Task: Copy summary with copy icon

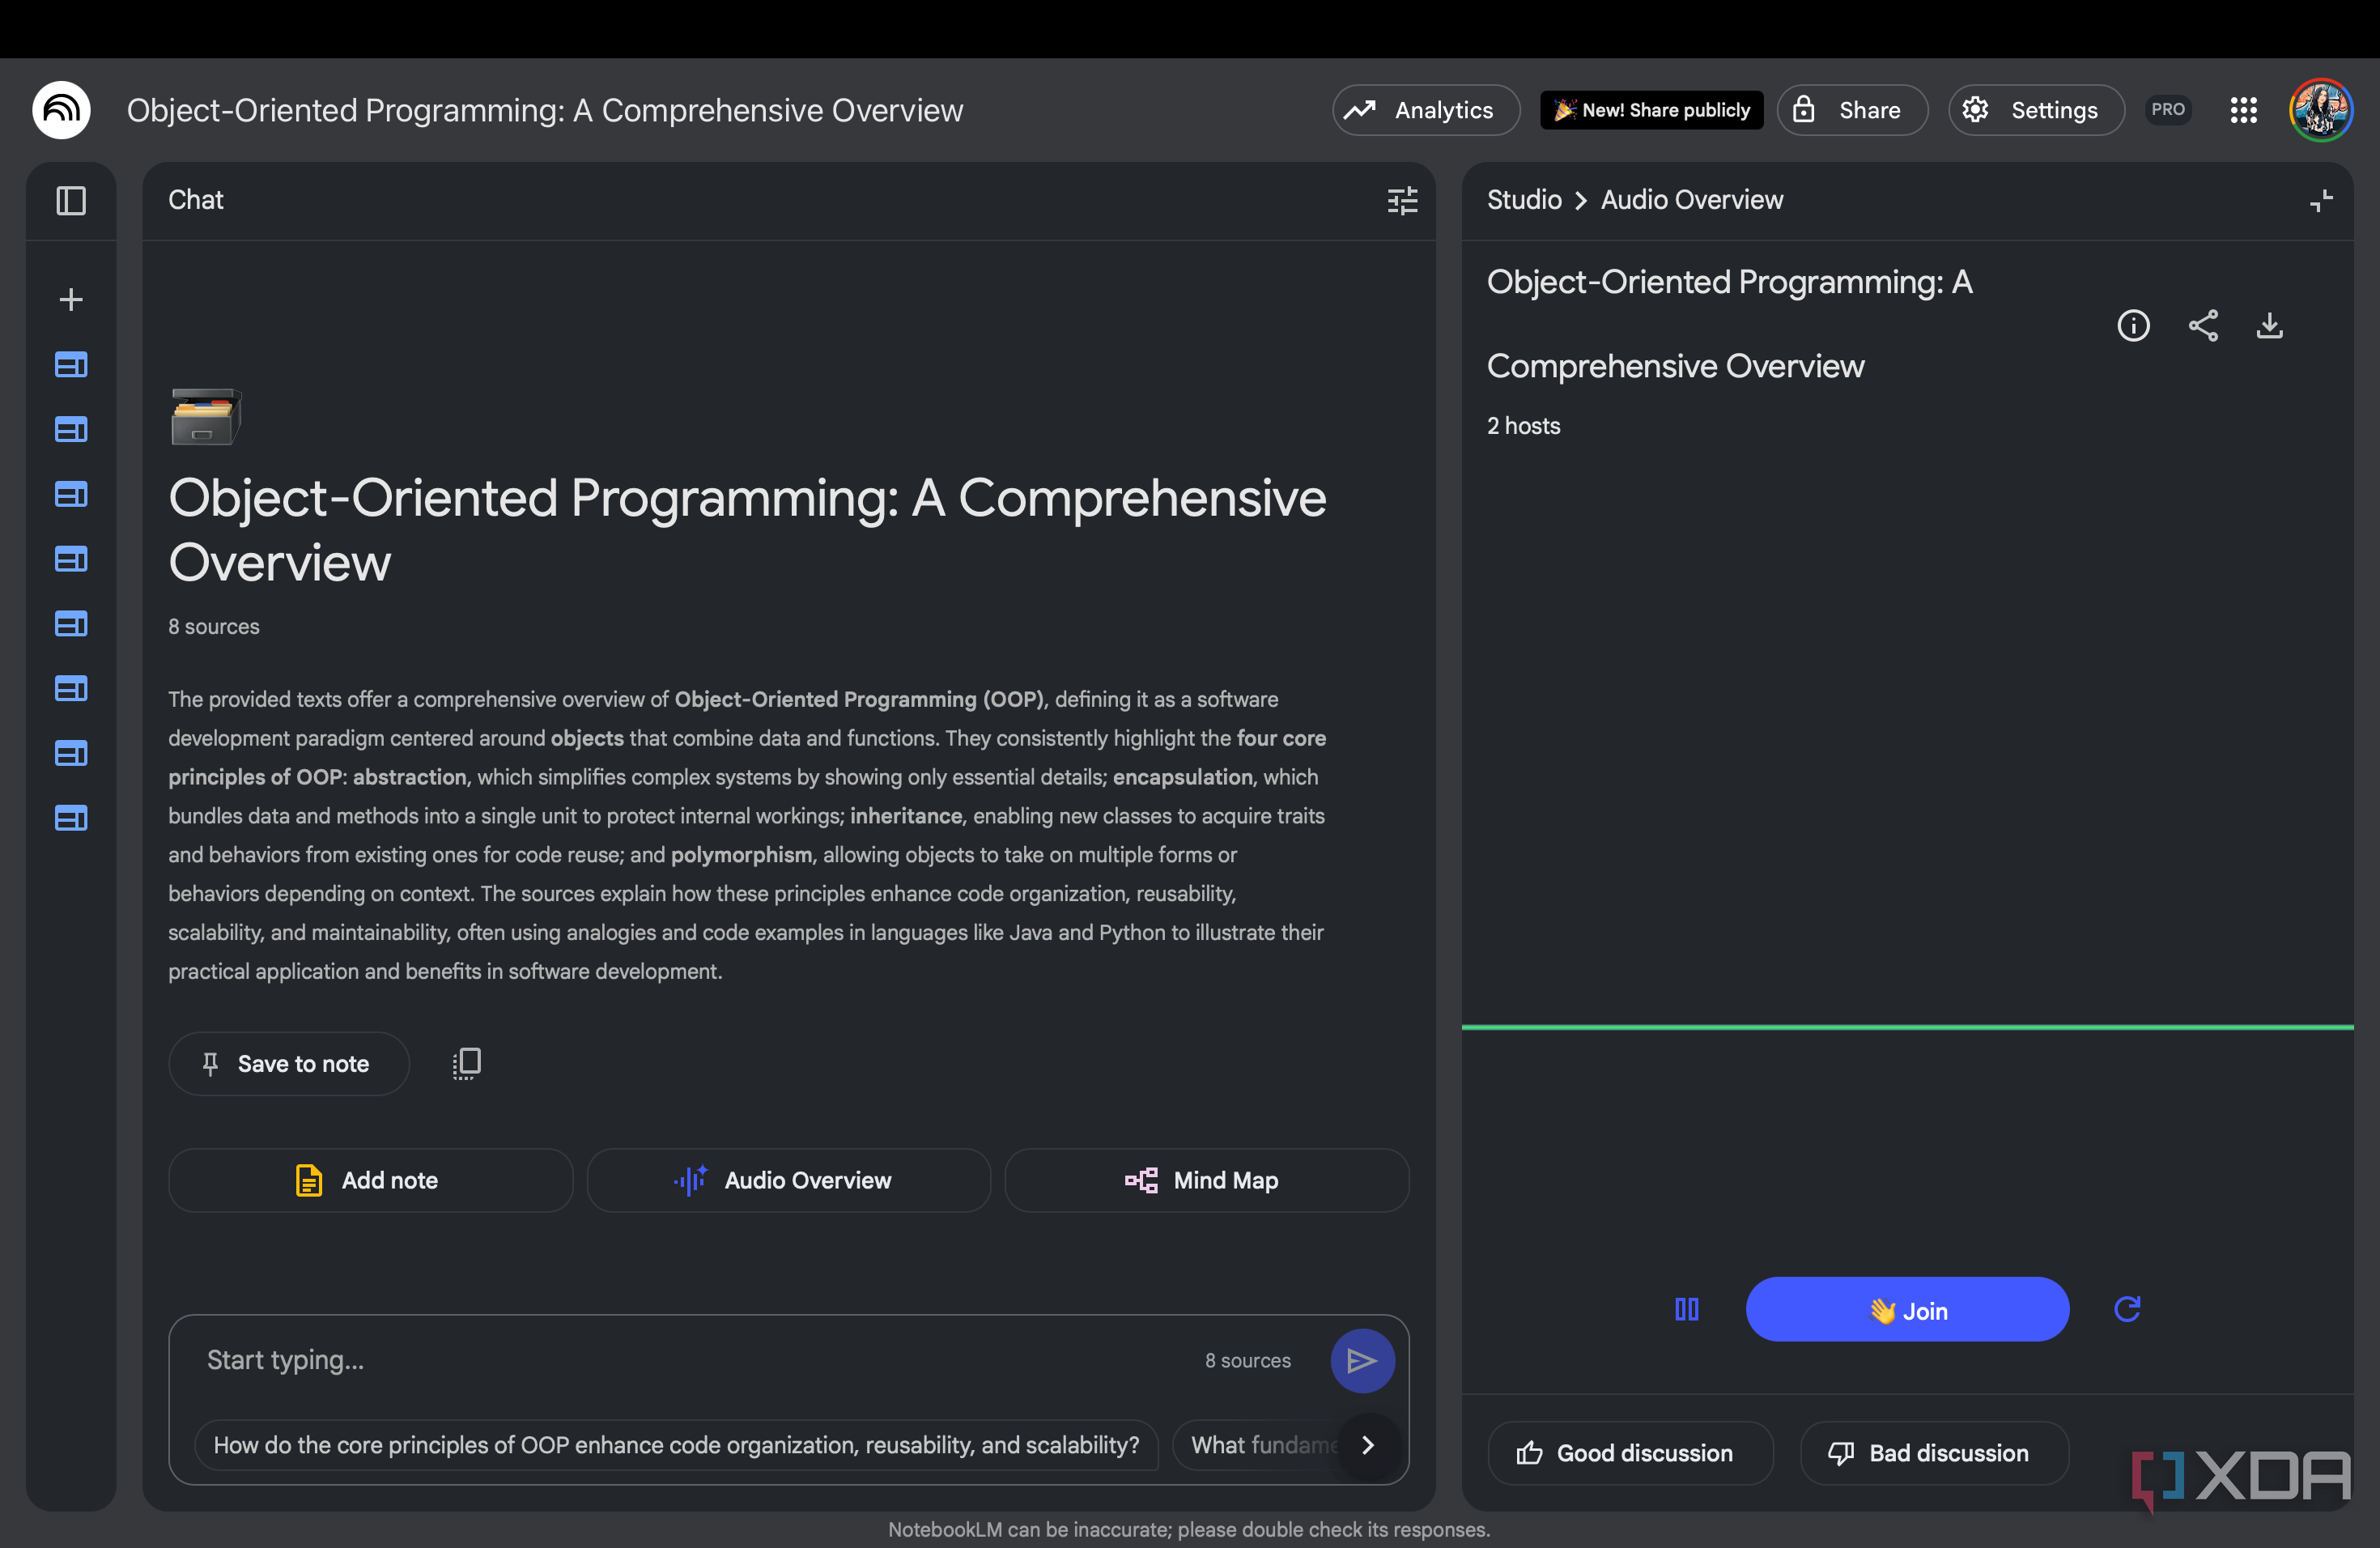Action: click(466, 1064)
